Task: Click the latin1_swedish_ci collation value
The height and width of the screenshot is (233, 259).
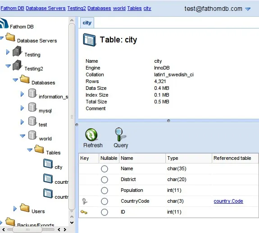Action: click(174, 75)
